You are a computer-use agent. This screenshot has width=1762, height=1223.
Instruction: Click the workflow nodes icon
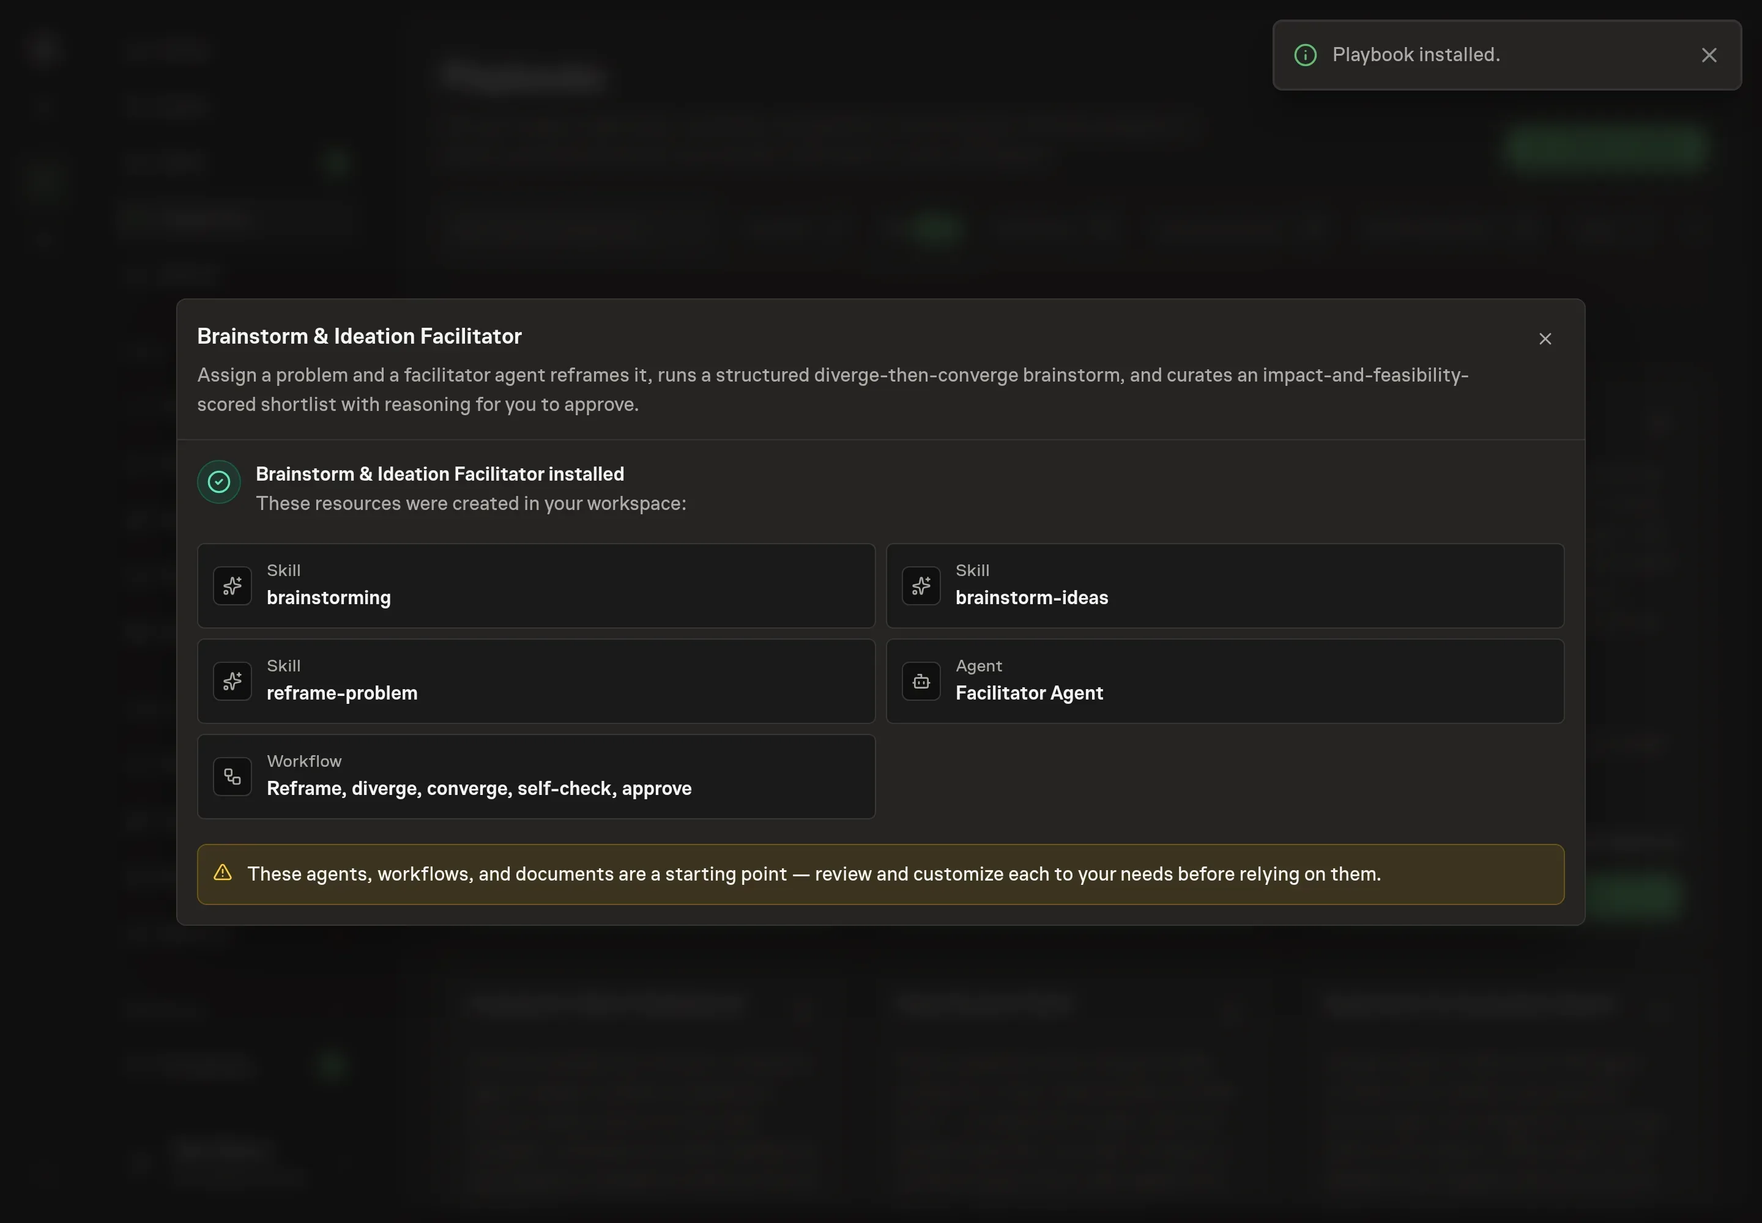coord(232,777)
